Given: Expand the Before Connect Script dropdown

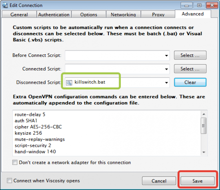Looking at the screenshot, I should [166, 56].
